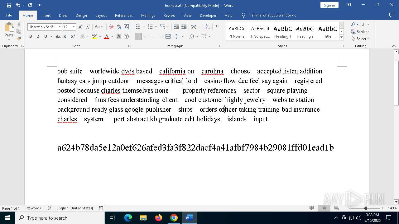Switch to the Review tab
The width and height of the screenshot is (399, 224).
[169, 15]
